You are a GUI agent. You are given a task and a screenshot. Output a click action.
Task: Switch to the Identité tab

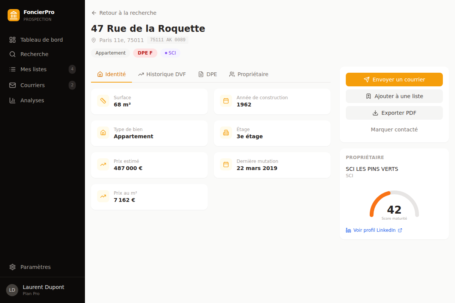(x=111, y=74)
